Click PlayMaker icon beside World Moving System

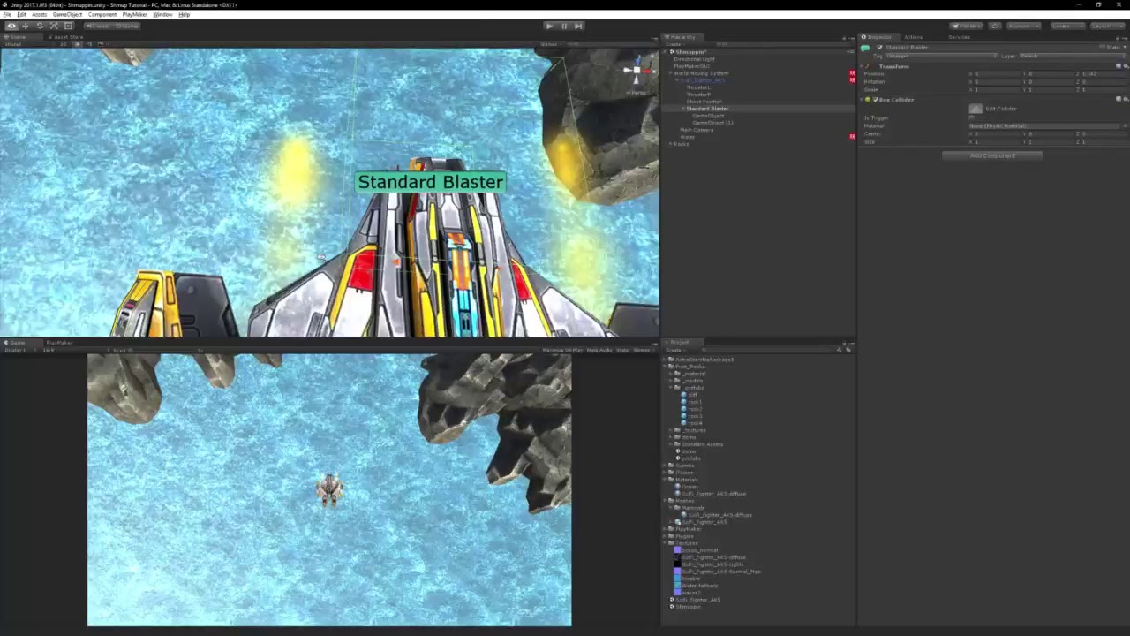852,73
